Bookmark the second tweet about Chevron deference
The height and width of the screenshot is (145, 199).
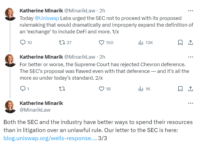point(180,89)
